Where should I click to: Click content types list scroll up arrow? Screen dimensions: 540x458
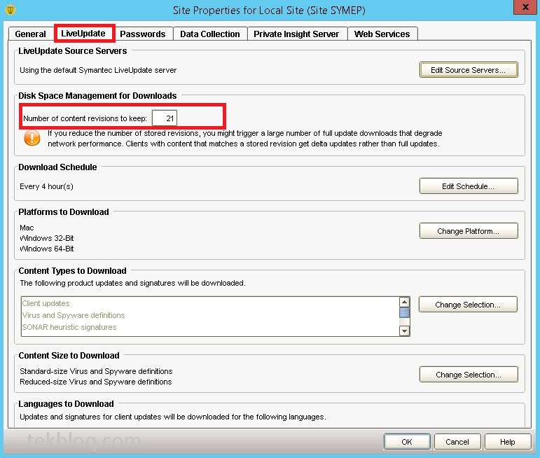tap(404, 302)
